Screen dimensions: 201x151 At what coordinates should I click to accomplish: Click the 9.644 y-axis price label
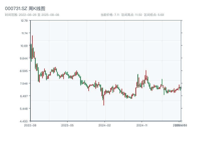tap(24, 58)
